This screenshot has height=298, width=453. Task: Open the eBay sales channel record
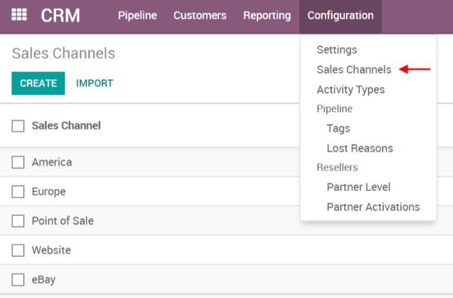[x=44, y=280]
